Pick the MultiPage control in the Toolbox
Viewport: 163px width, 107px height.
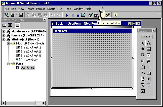coord(149,73)
